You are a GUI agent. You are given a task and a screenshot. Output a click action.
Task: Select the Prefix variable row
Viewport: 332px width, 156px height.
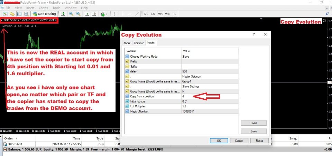point(182,61)
